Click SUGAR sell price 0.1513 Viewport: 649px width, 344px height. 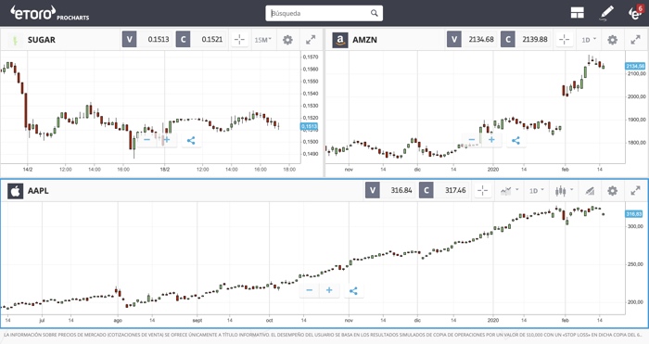click(x=159, y=39)
